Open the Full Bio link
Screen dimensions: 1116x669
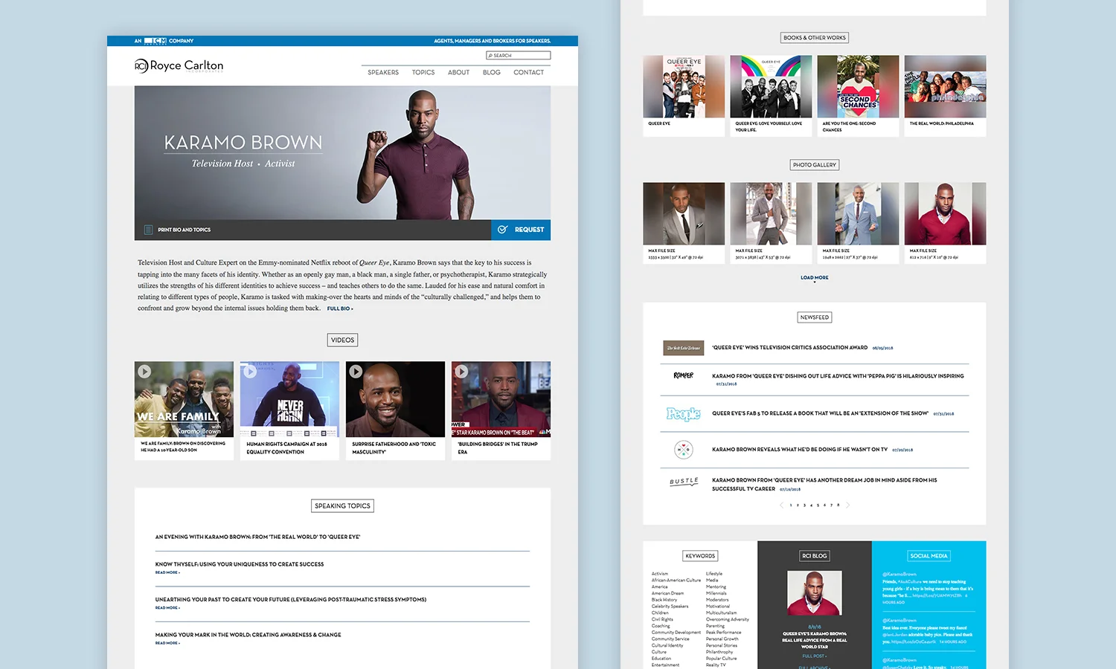[x=340, y=308]
